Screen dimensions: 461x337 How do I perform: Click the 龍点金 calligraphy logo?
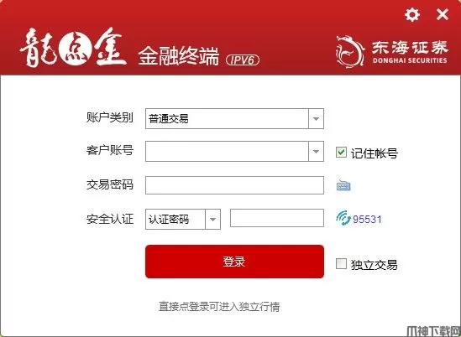[x=73, y=47]
